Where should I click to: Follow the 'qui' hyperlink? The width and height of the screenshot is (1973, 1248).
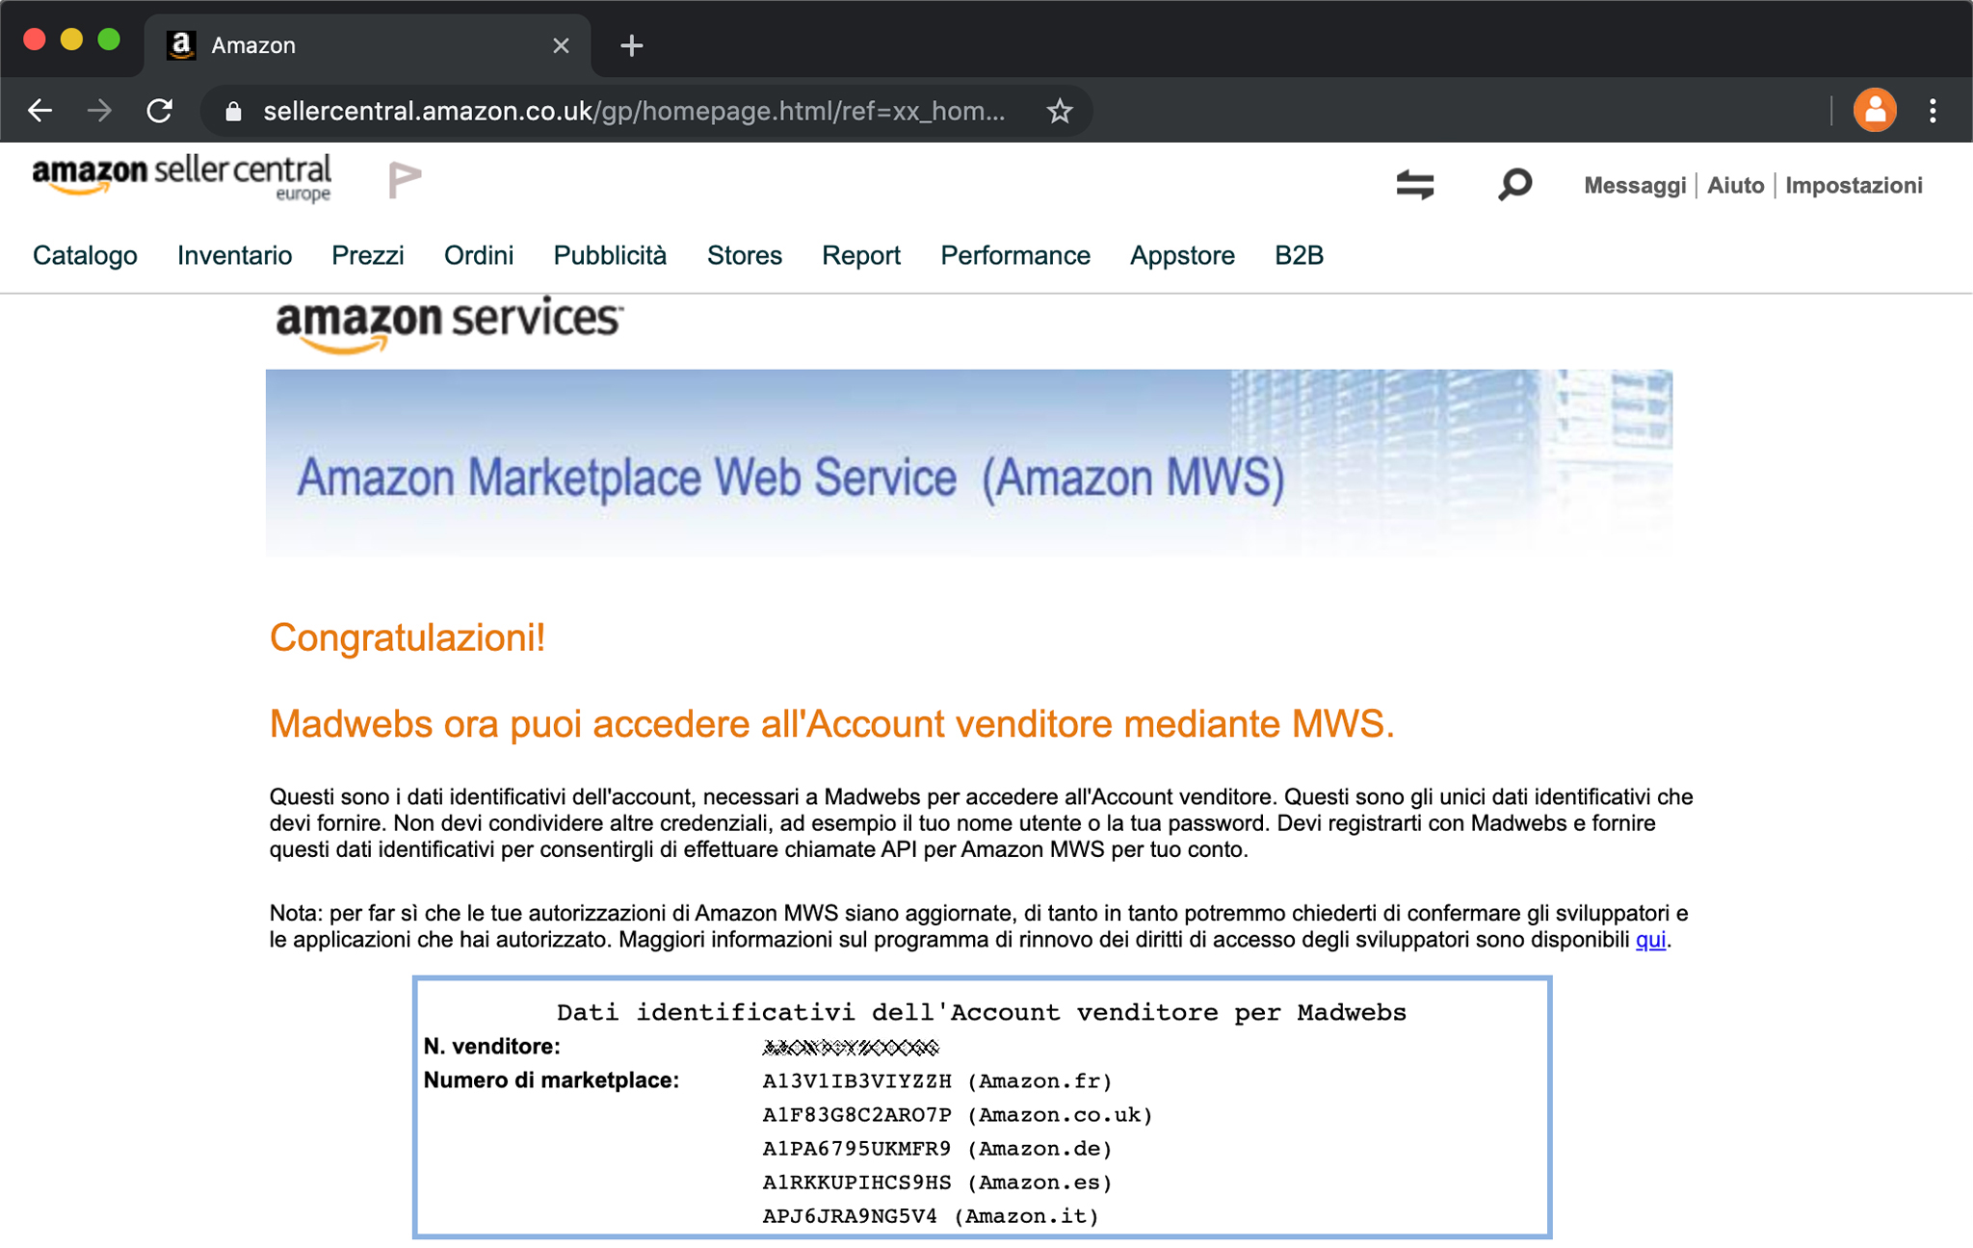(x=1650, y=940)
